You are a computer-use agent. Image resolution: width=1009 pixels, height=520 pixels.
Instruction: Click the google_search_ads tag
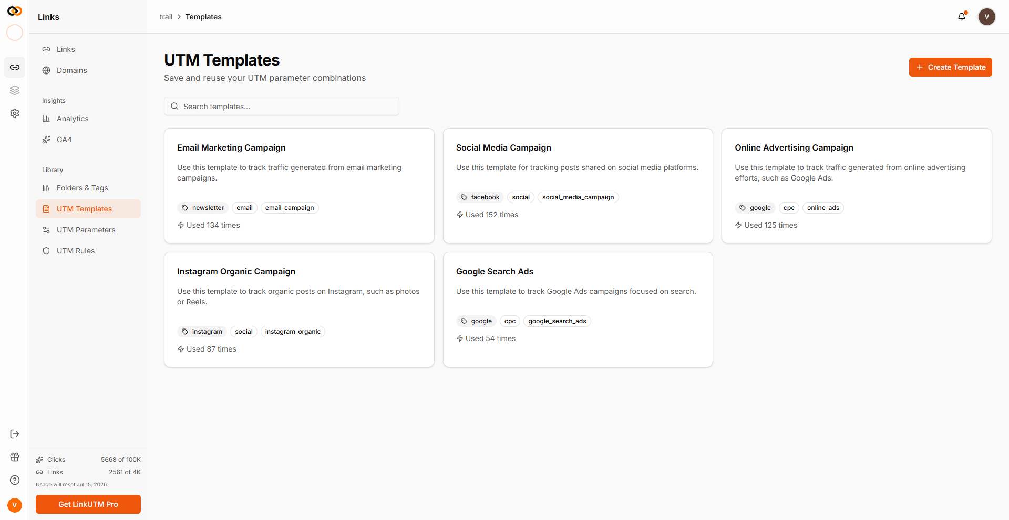pyautogui.click(x=557, y=321)
